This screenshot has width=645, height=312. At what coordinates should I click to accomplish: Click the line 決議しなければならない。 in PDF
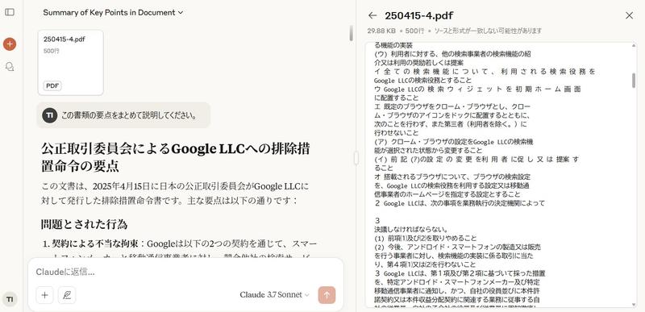coord(411,230)
